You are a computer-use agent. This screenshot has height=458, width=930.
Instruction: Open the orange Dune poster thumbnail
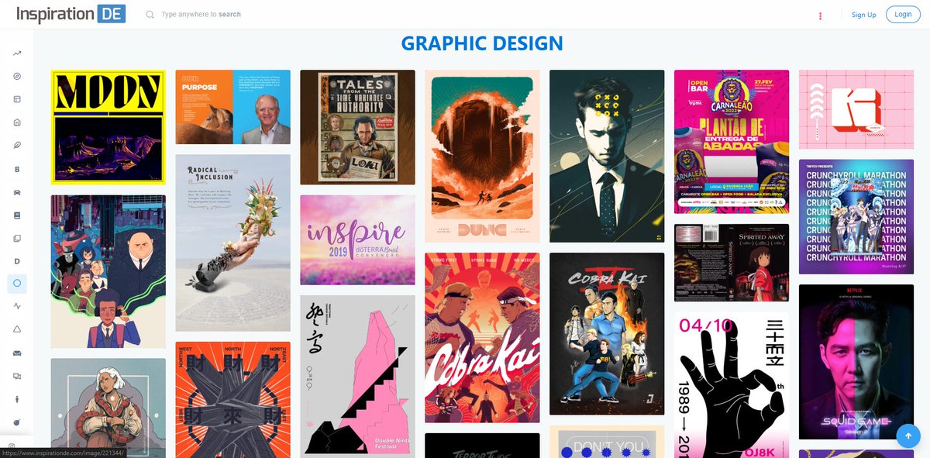pos(482,156)
